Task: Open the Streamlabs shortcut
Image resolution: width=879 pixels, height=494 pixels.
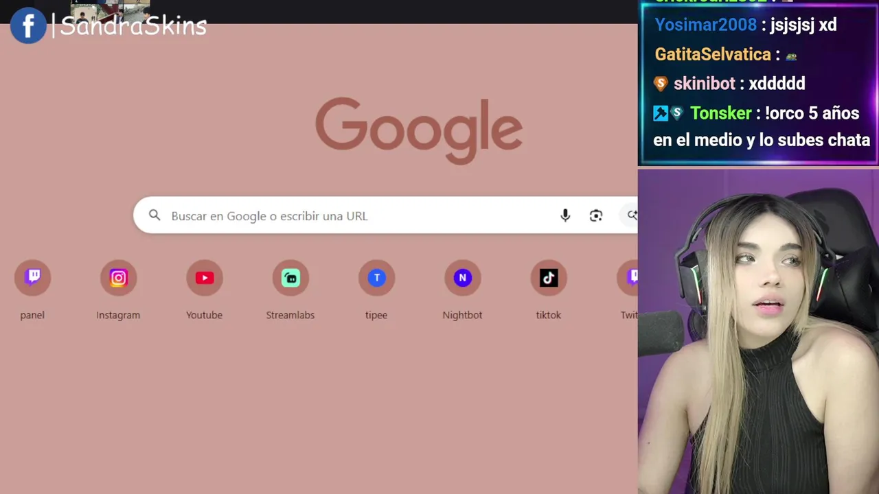Action: pos(290,278)
